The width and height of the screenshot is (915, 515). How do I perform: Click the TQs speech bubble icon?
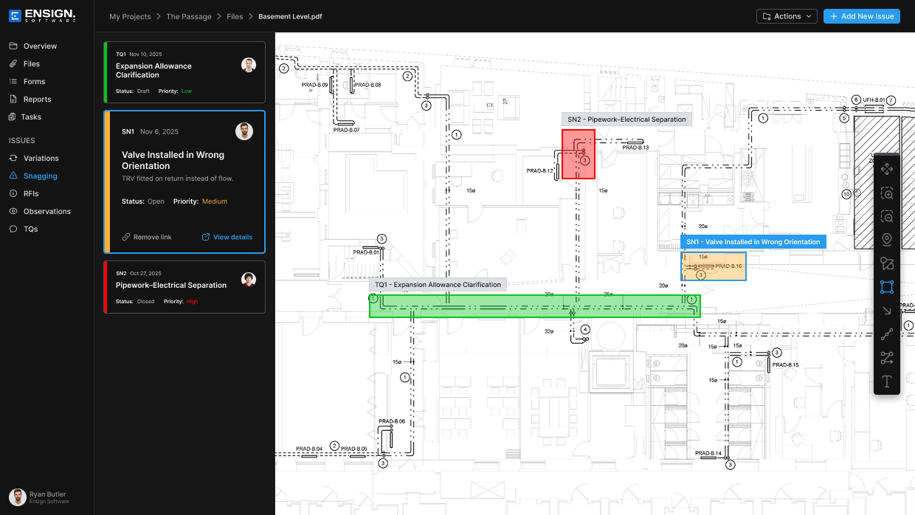(13, 229)
